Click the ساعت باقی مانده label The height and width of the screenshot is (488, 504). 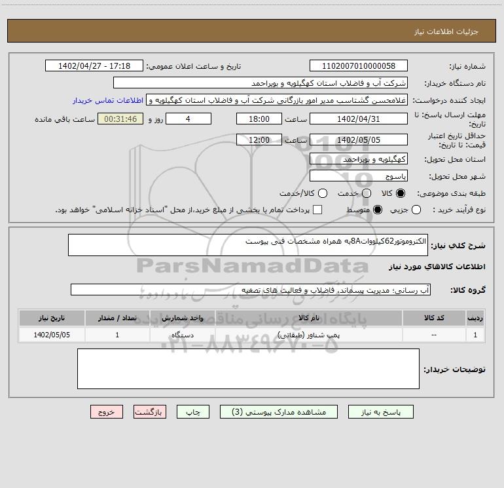point(65,119)
